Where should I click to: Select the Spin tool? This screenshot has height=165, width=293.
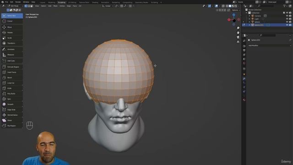[12, 99]
